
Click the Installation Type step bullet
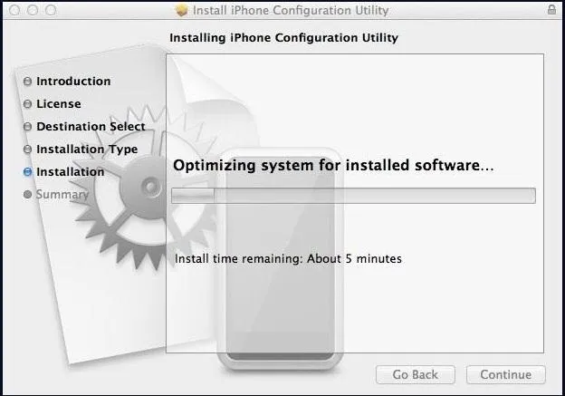coord(27,150)
